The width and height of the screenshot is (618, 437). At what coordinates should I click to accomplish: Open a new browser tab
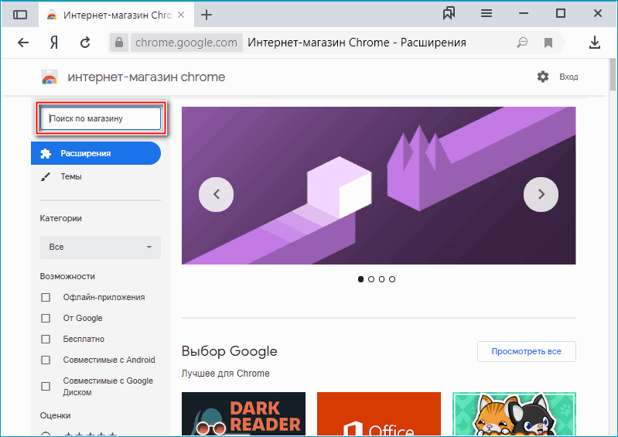(x=207, y=15)
